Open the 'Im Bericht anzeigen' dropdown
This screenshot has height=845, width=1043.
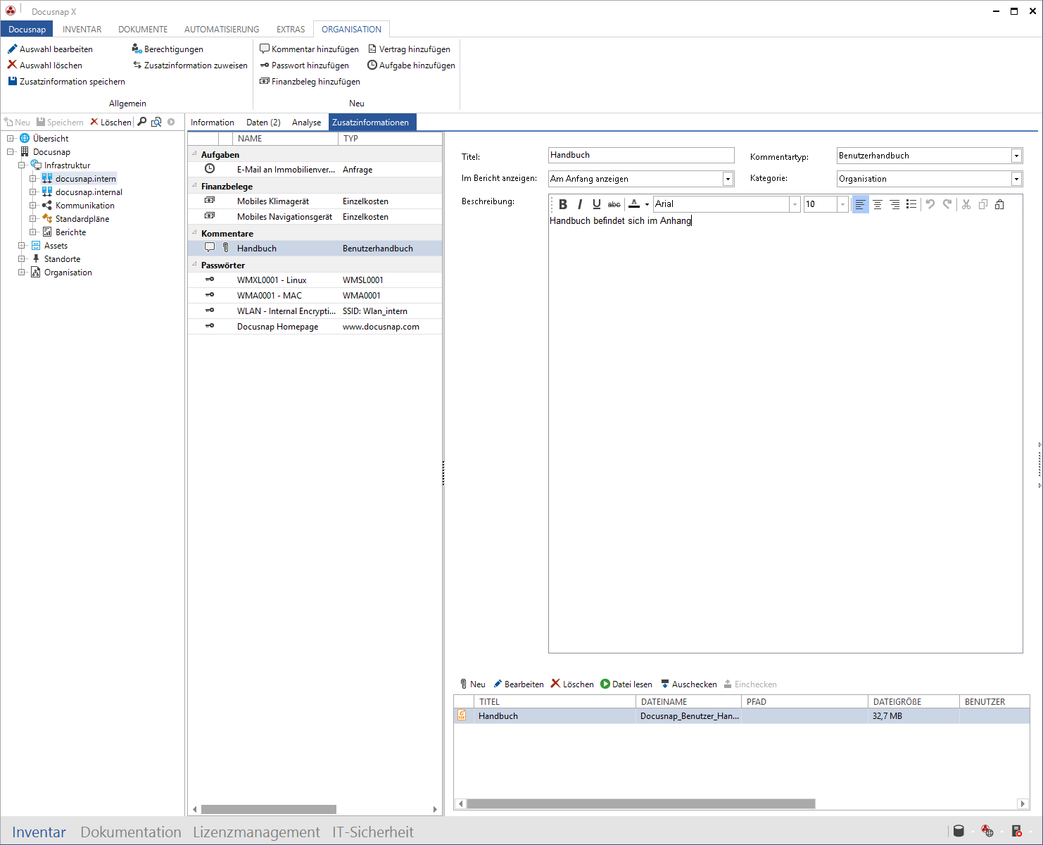(728, 179)
